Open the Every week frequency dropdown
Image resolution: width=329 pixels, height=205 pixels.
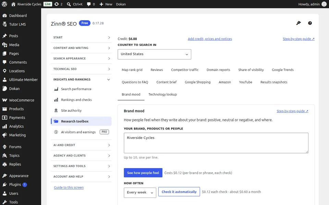coord(140,192)
